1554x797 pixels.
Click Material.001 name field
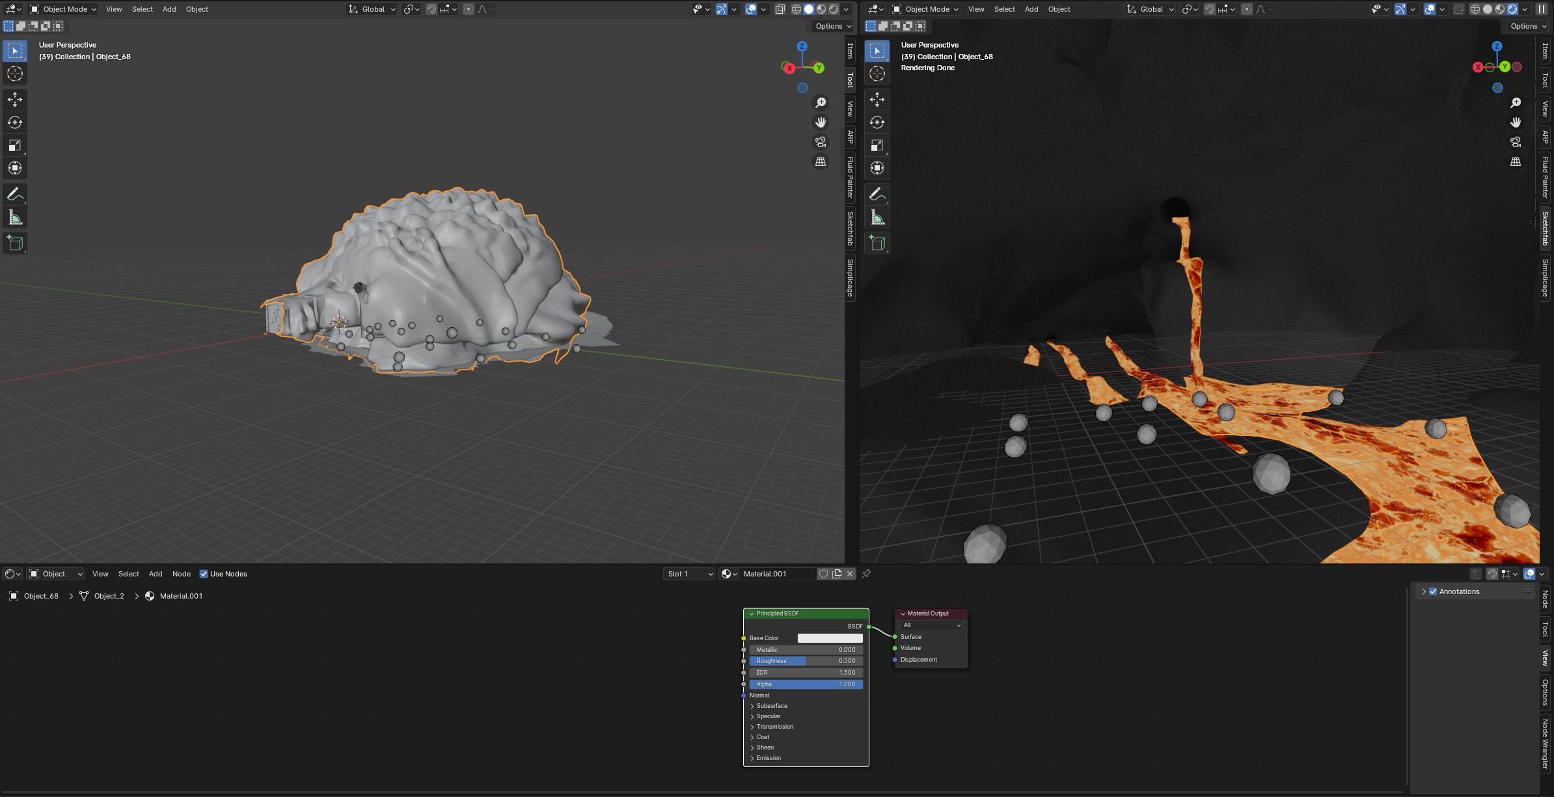click(x=778, y=574)
